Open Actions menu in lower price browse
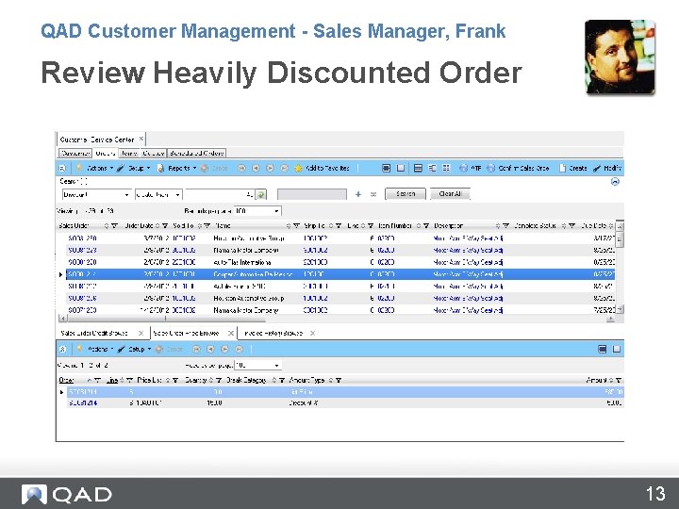Viewport: 679px width, 509px height. coord(94,349)
